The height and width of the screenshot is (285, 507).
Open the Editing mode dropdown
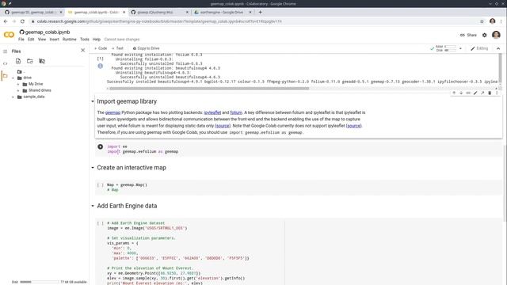(479, 48)
